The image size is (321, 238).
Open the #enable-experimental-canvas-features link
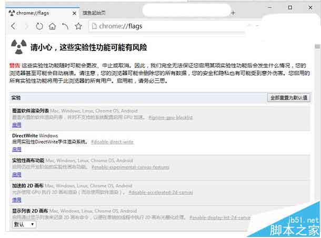point(131,167)
